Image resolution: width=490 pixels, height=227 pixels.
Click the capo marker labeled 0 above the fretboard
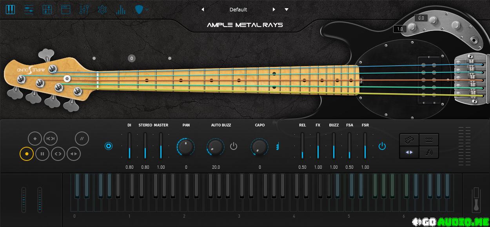[x=132, y=58]
